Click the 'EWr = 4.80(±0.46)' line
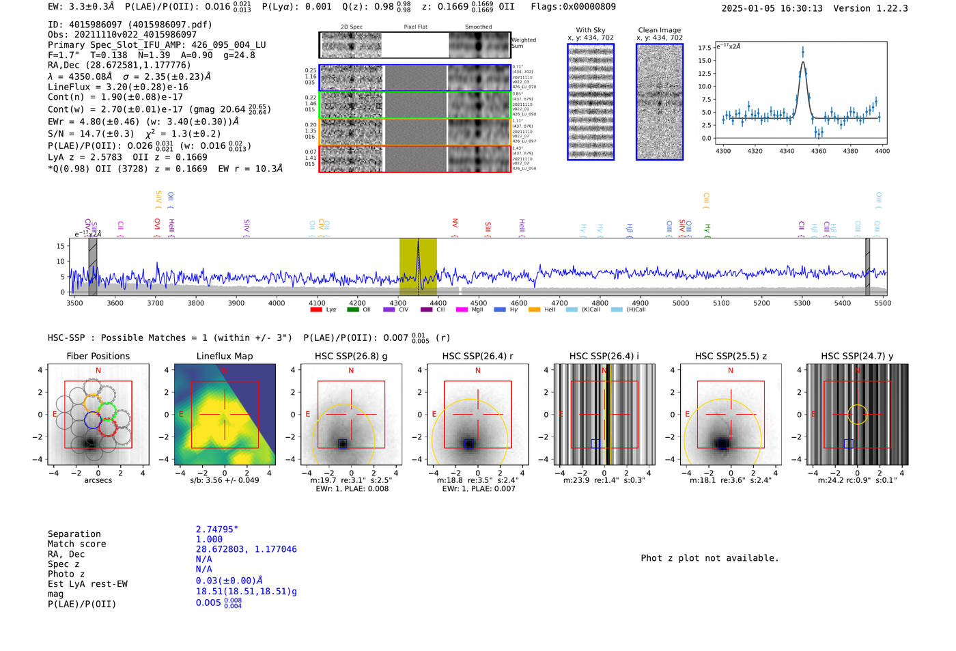This screenshot has height=651, width=956. pyautogui.click(x=143, y=122)
